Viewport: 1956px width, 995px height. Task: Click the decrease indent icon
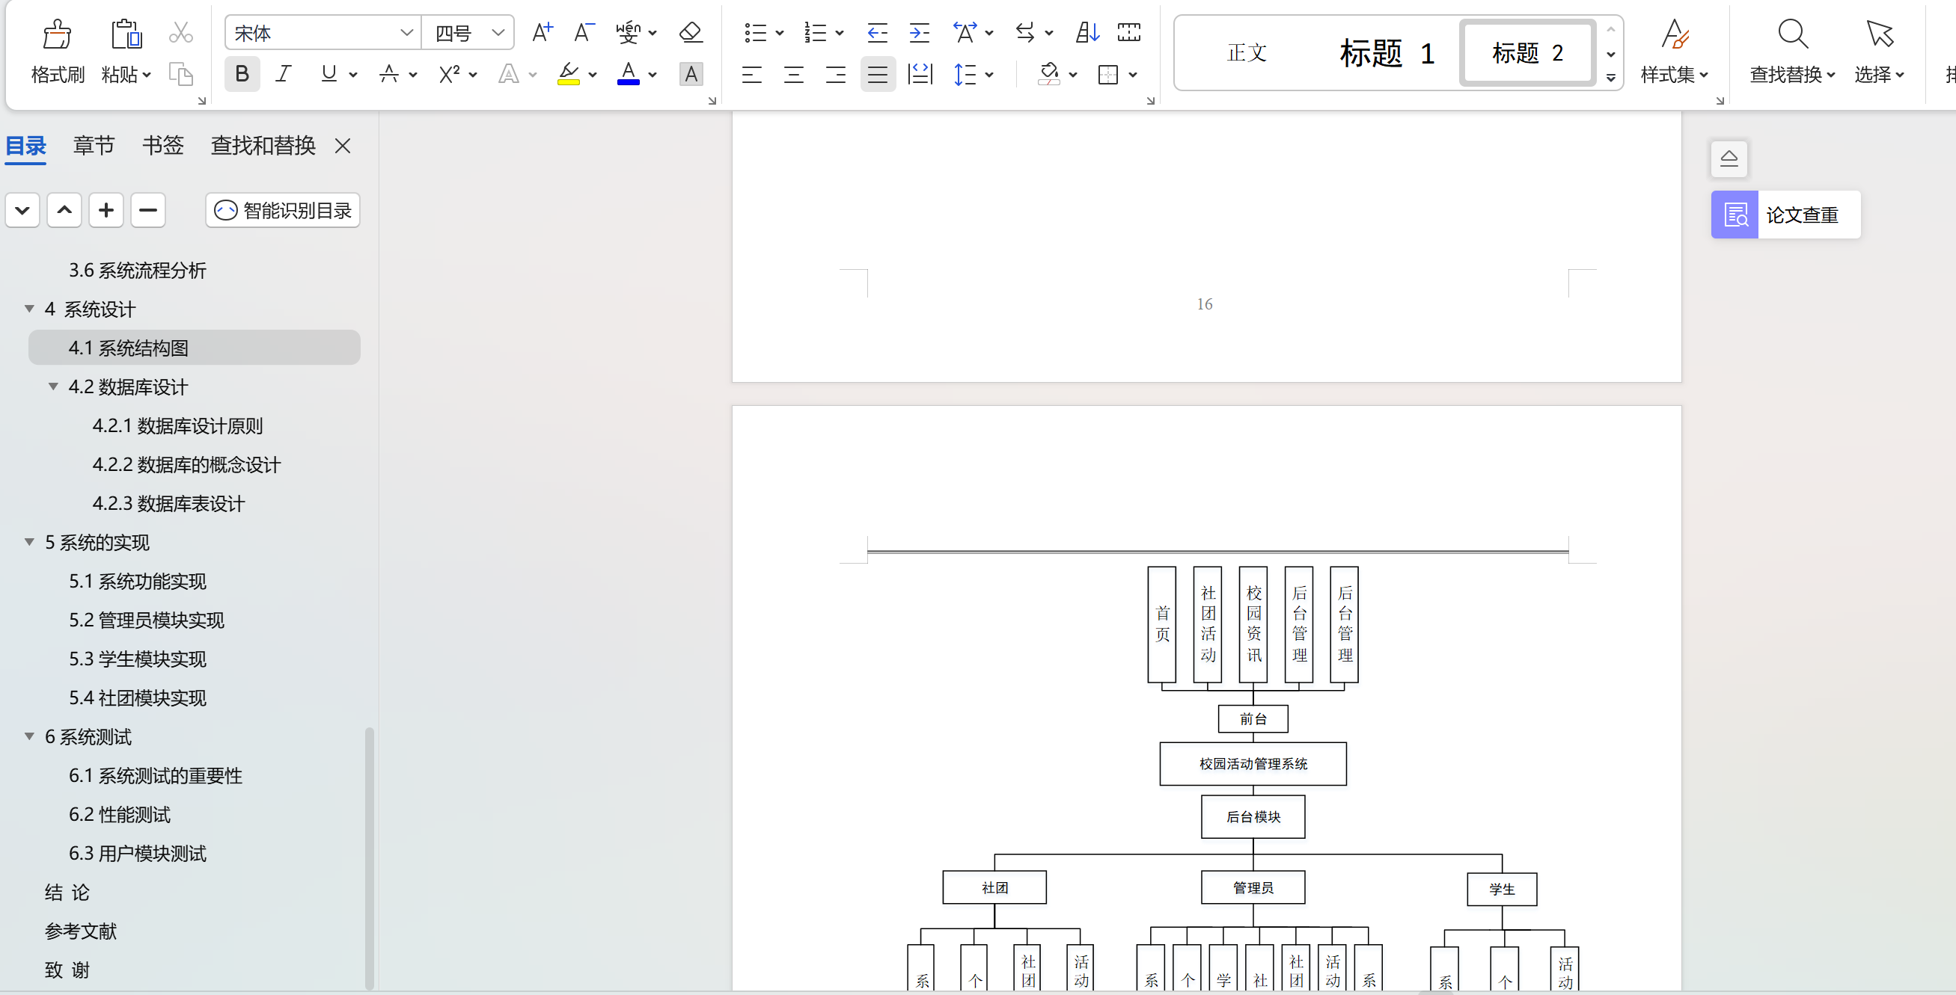point(877,33)
